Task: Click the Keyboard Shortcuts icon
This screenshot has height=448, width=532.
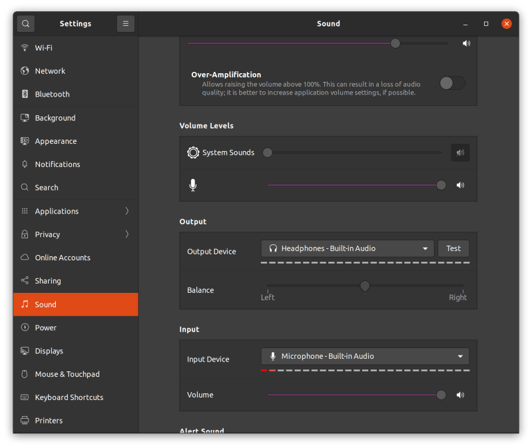Action: coord(25,397)
